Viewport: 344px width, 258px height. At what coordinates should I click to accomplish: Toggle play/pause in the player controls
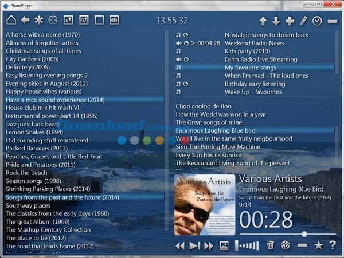[194, 246]
